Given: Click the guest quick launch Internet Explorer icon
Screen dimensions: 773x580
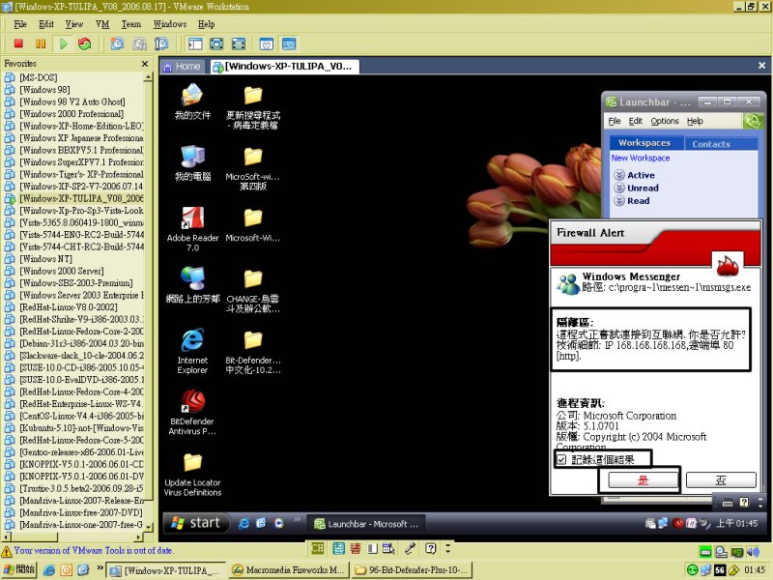Looking at the screenshot, I should pyautogui.click(x=243, y=523).
